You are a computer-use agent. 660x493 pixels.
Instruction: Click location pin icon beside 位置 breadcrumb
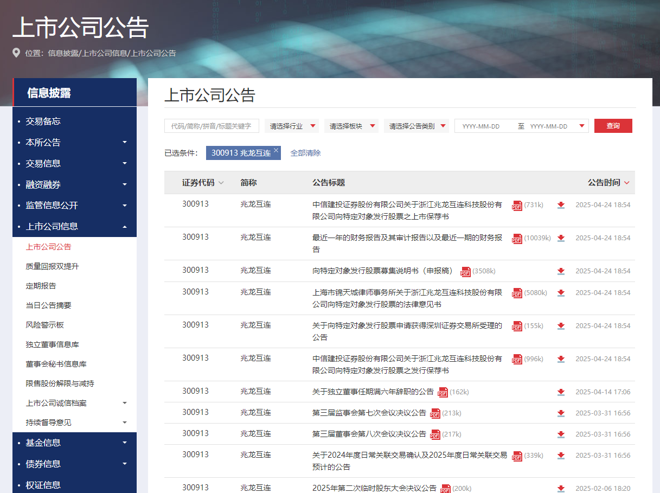[16, 53]
